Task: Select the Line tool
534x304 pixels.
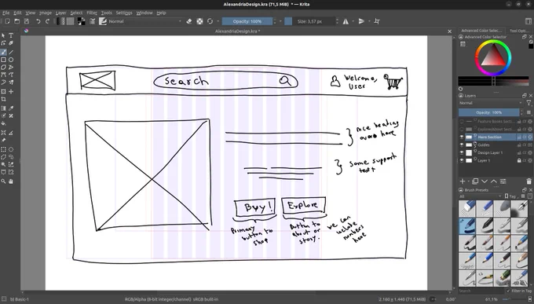Action: tap(11, 52)
